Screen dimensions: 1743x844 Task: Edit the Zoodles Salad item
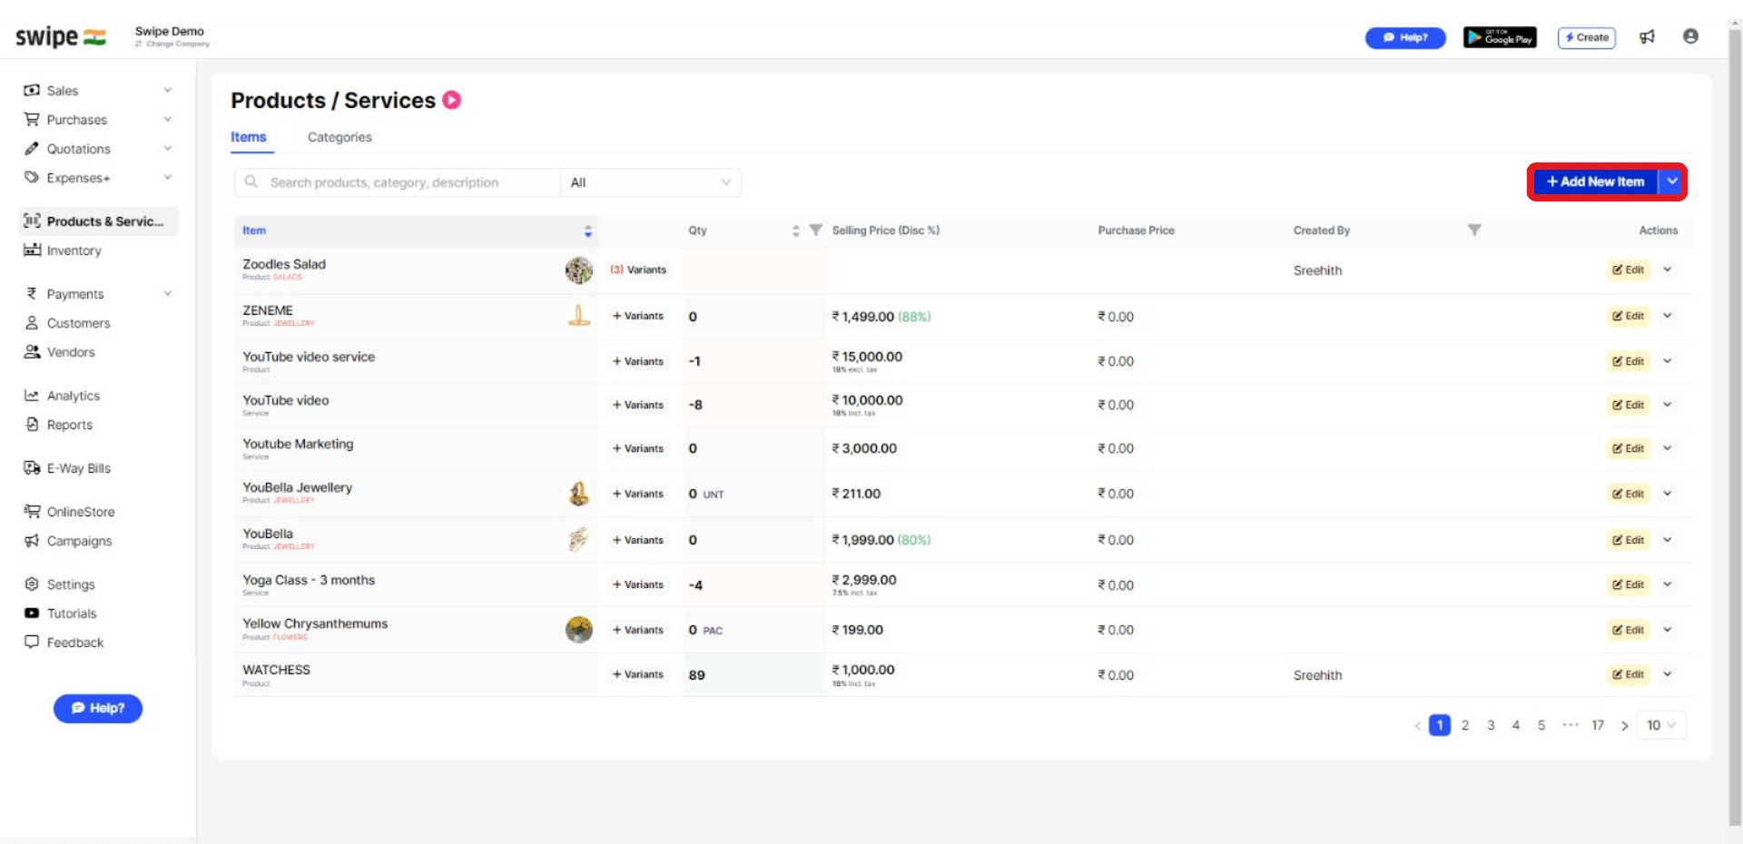tap(1628, 270)
